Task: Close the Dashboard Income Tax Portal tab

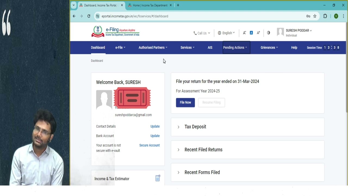Action: 122,5
